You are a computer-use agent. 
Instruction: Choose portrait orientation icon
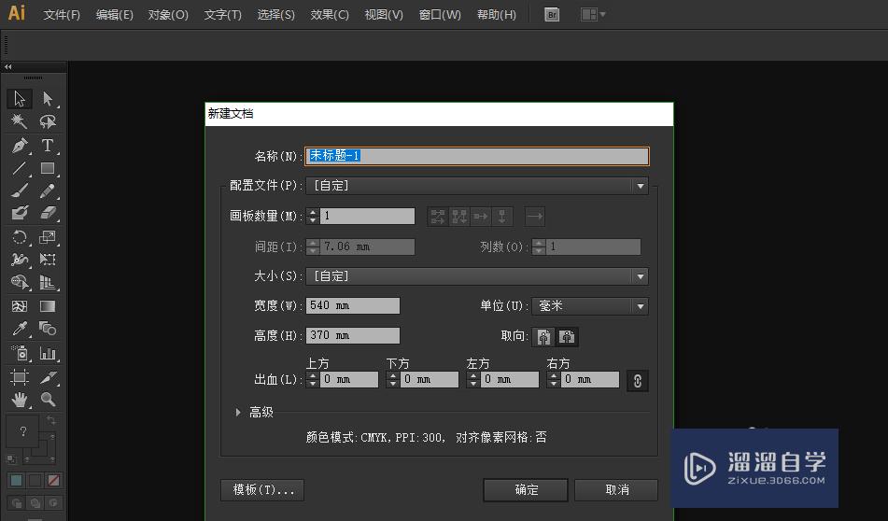[x=543, y=337]
